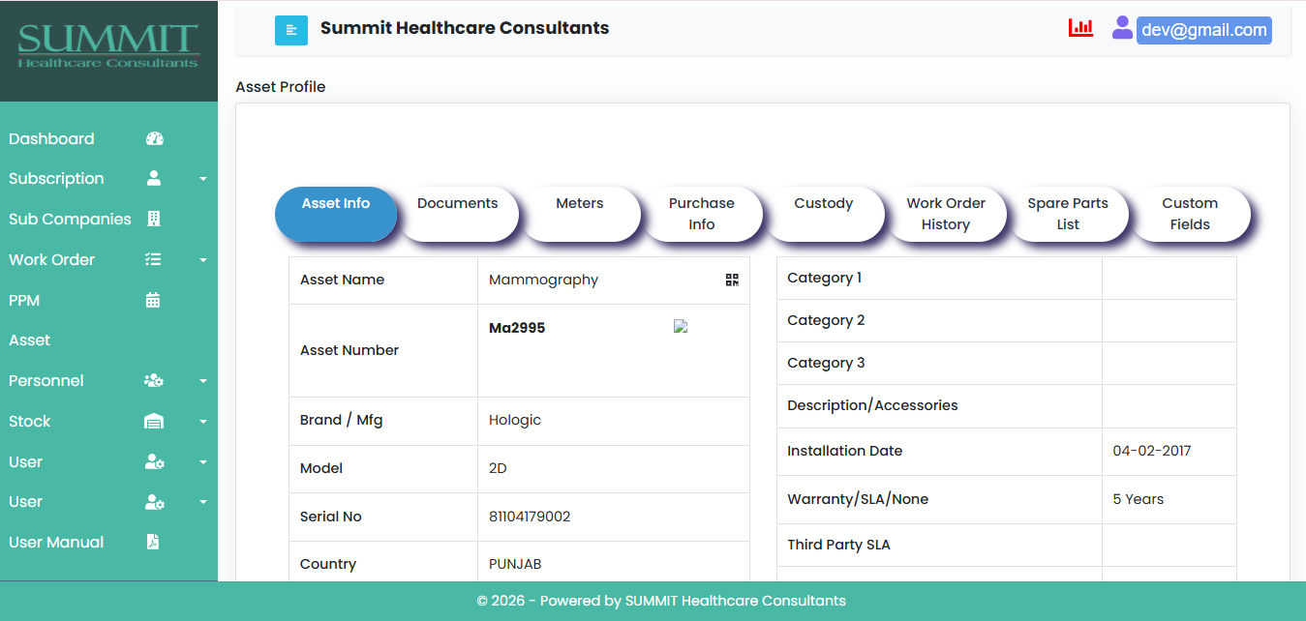Click the sidebar toggle menu icon
Viewport: 1306px width, 621px height.
coord(290,30)
